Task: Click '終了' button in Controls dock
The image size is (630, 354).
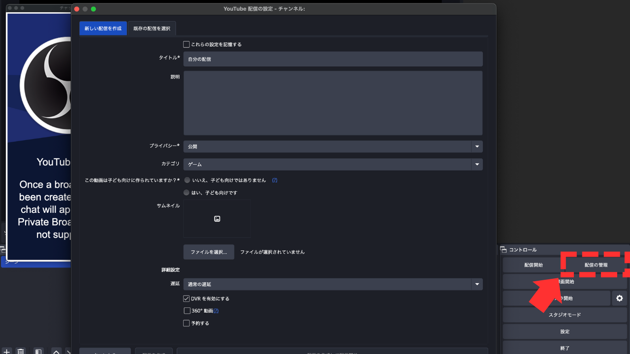Action: [565, 348]
